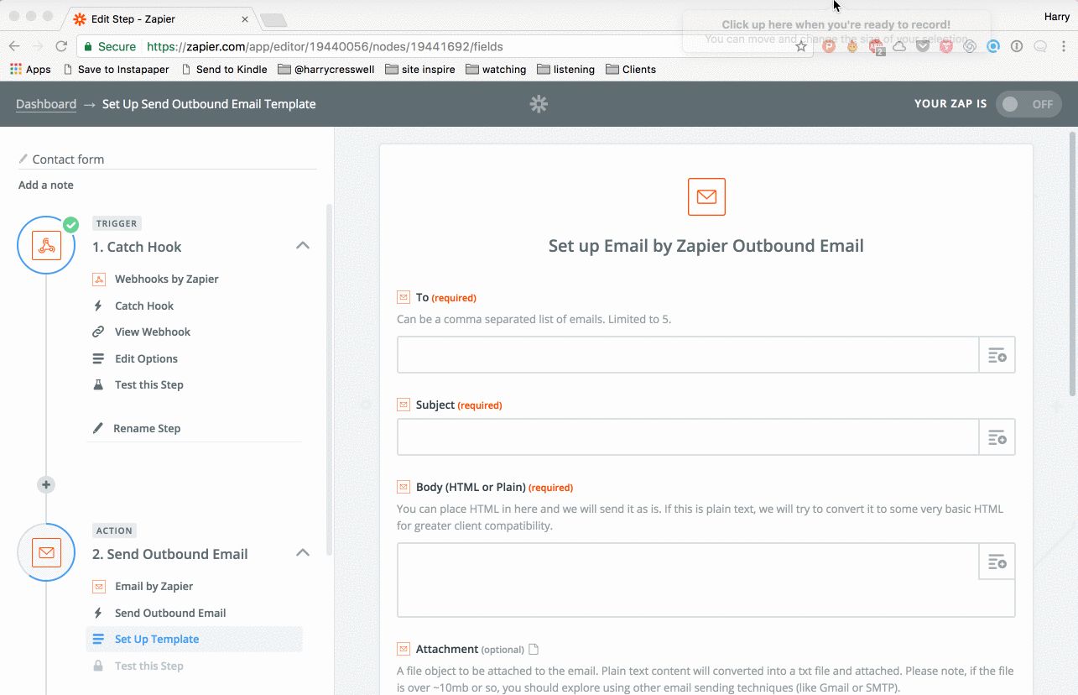Viewport: 1078px width, 695px height.
Task: Click Send to Kindle bookmark
Action: 225,70
